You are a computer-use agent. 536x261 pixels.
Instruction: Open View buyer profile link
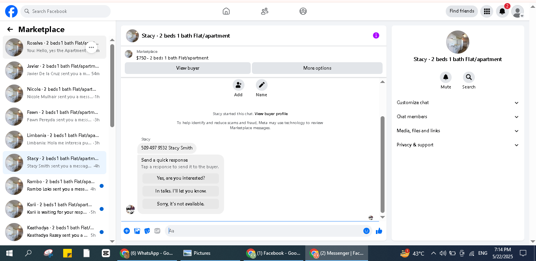pos(271,114)
